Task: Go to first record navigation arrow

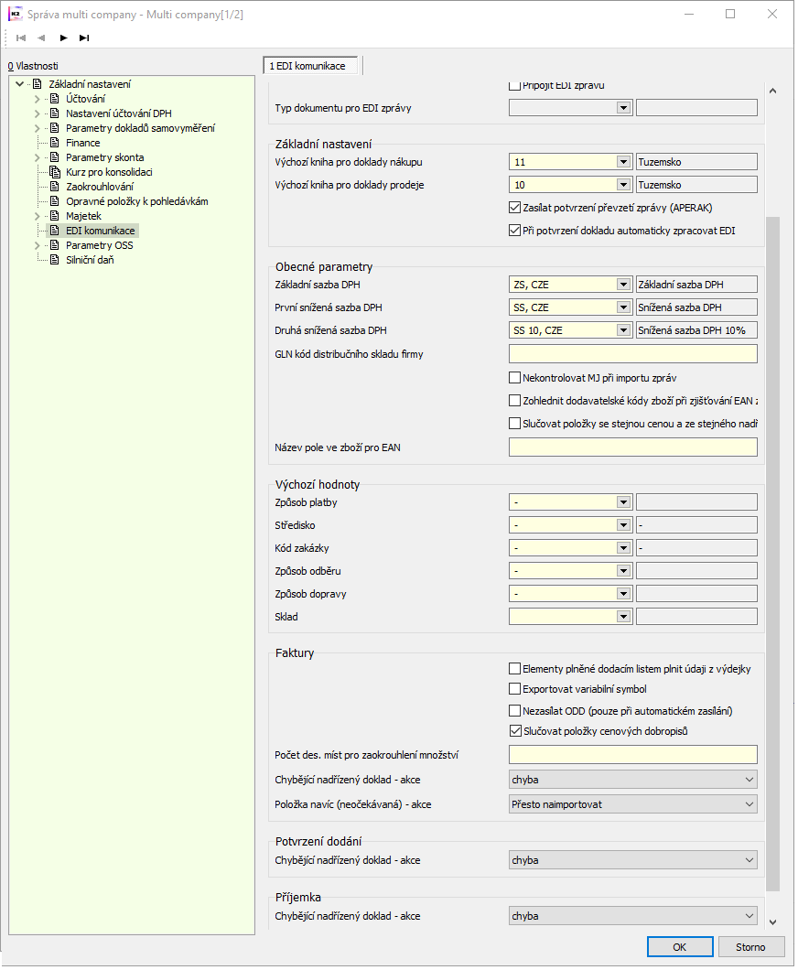Action: click(21, 38)
